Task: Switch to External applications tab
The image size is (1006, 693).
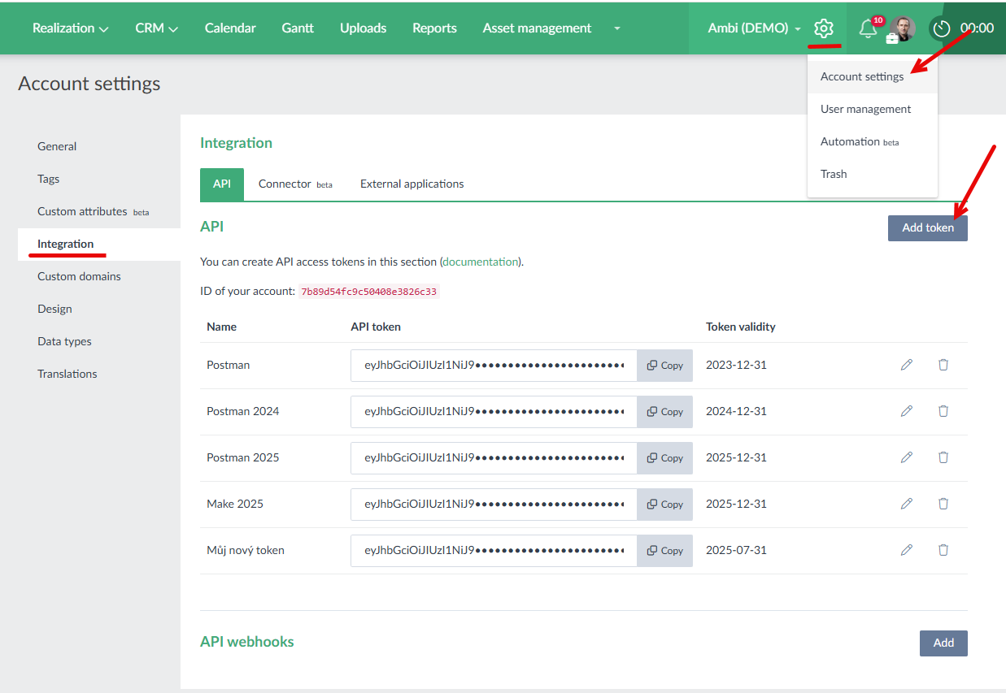Action: click(412, 184)
